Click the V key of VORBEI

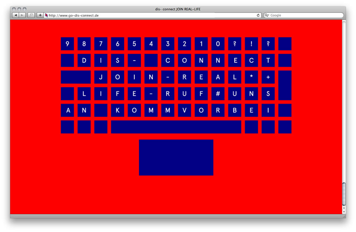coord(184,110)
